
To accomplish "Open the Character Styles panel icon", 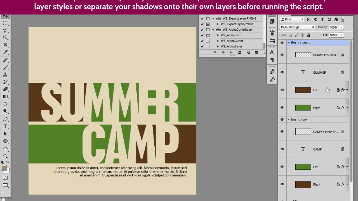I will 272,80.
